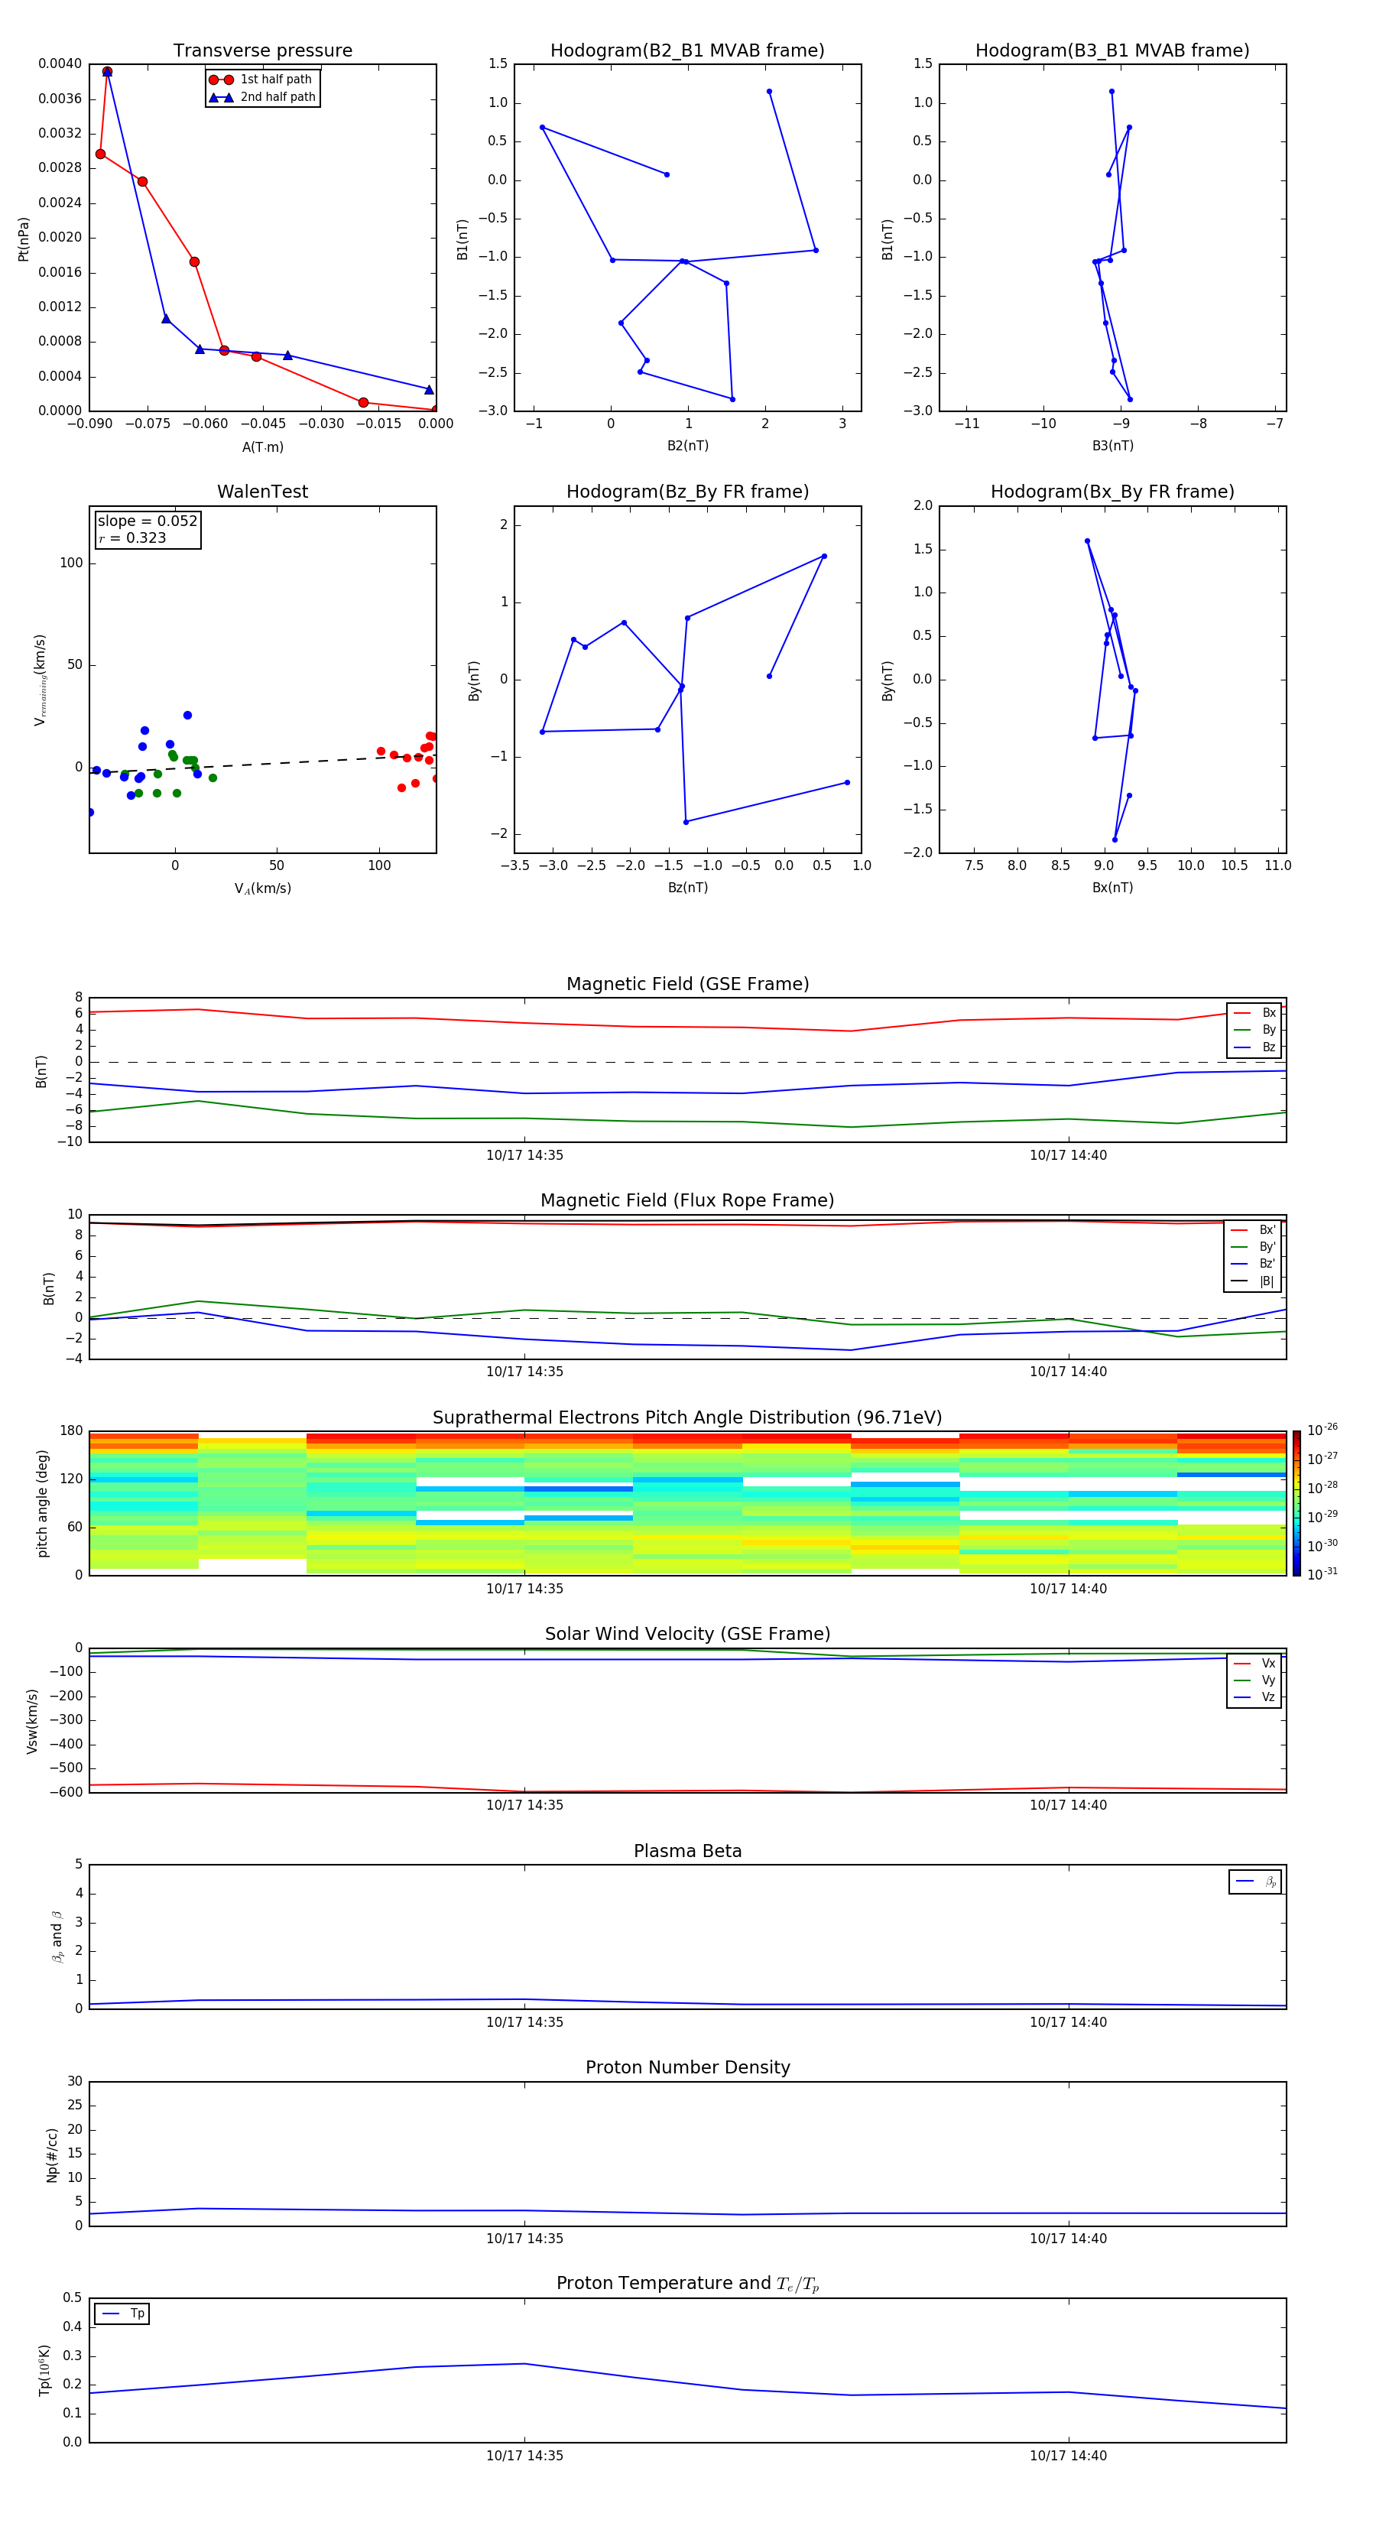Image resolution: width=1376 pixels, height=2523 pixels.
Task: Click the 'Bz(nT)' x-axis label
Action: (687, 888)
